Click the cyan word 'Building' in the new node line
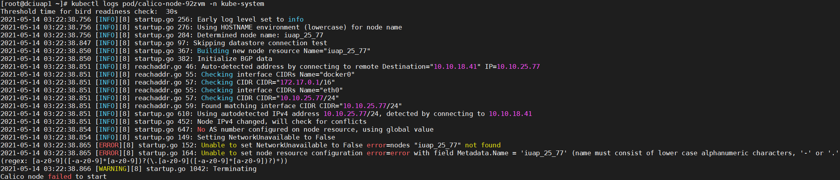Viewport: 840px width, 180px height. coord(213,51)
